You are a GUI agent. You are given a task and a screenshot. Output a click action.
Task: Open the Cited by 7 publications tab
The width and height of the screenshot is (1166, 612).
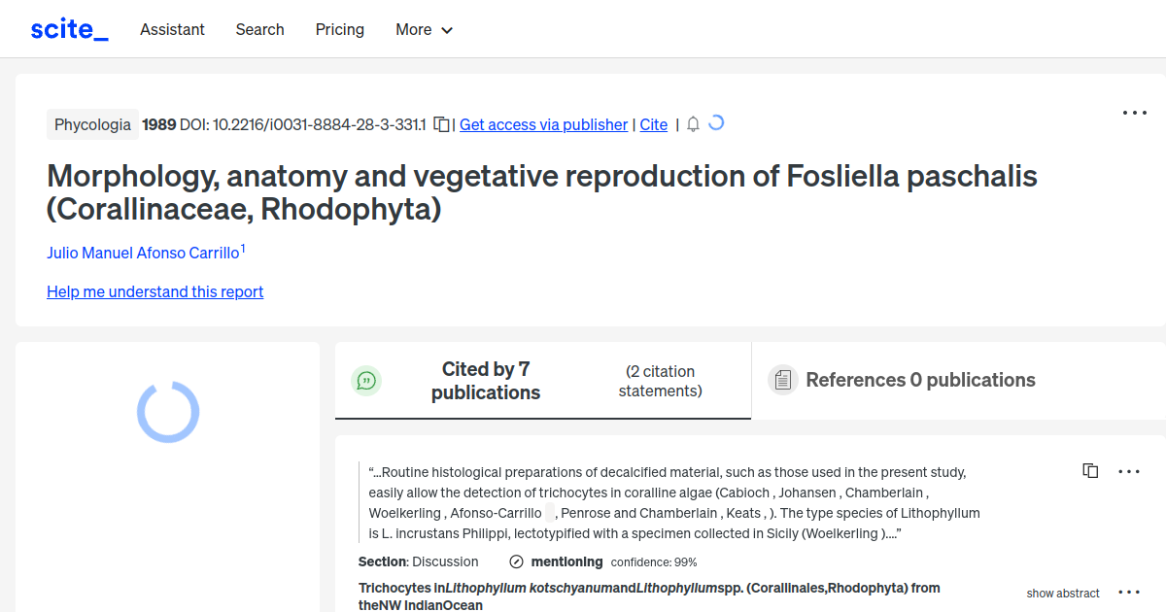tap(486, 380)
